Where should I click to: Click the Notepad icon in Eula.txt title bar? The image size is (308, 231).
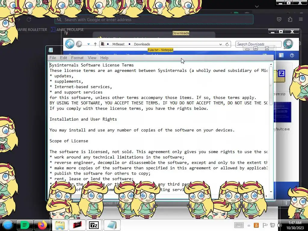pyautogui.click(x=51, y=50)
